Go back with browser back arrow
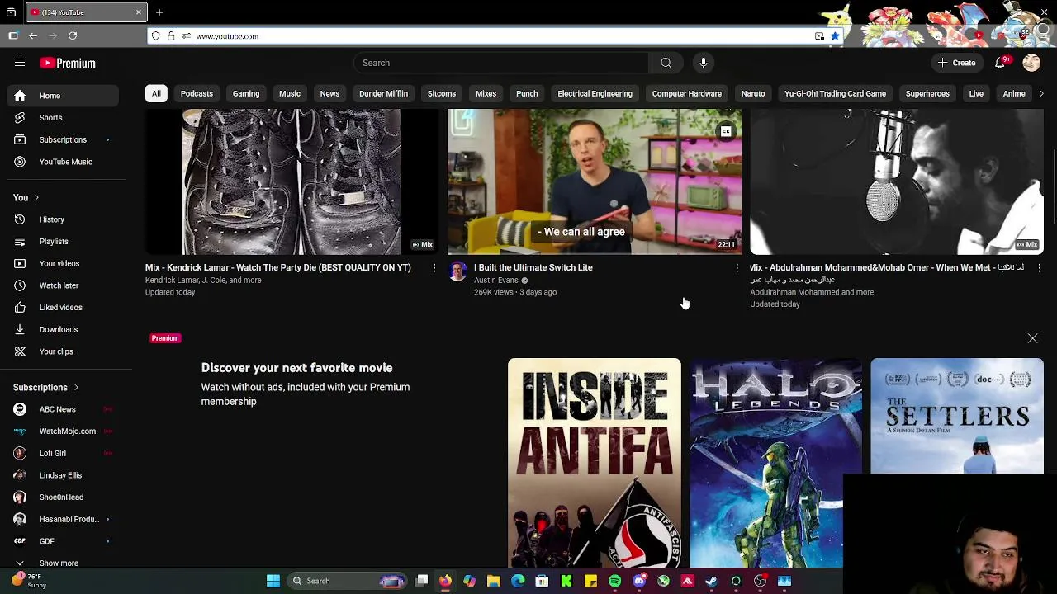The image size is (1057, 594). pyautogui.click(x=33, y=35)
